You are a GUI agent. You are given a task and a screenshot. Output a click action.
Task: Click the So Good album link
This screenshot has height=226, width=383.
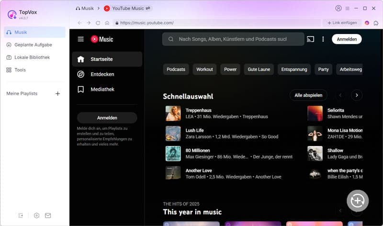click(270, 136)
